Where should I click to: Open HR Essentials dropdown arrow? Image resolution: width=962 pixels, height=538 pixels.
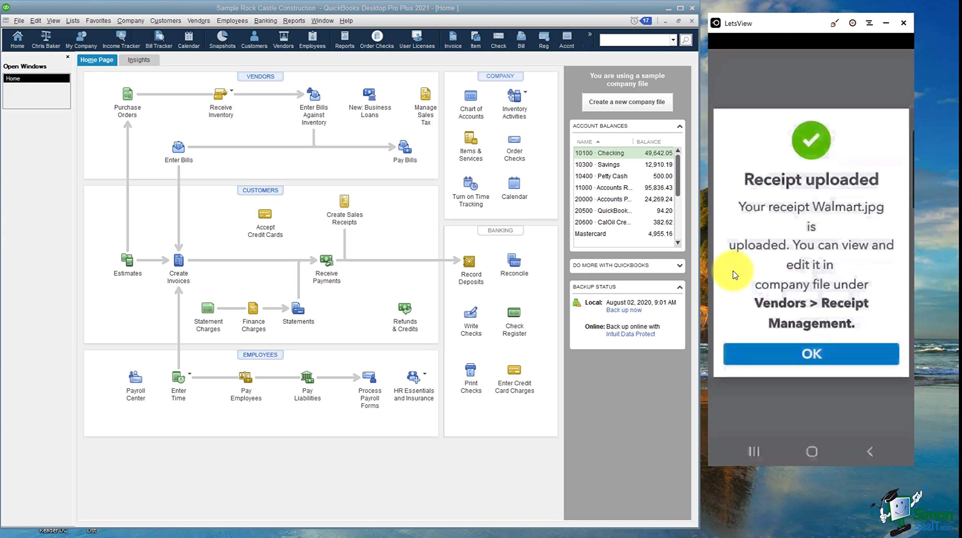(x=425, y=373)
